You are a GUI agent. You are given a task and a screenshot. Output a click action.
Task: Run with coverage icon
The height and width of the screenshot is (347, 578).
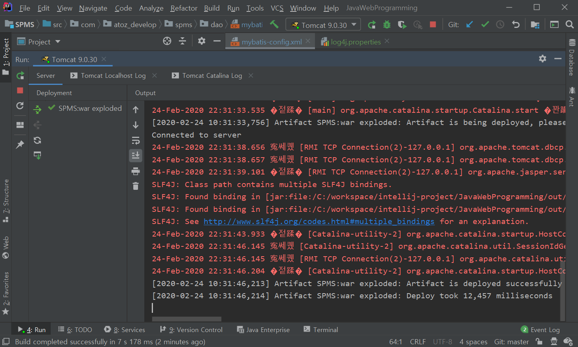(x=402, y=25)
